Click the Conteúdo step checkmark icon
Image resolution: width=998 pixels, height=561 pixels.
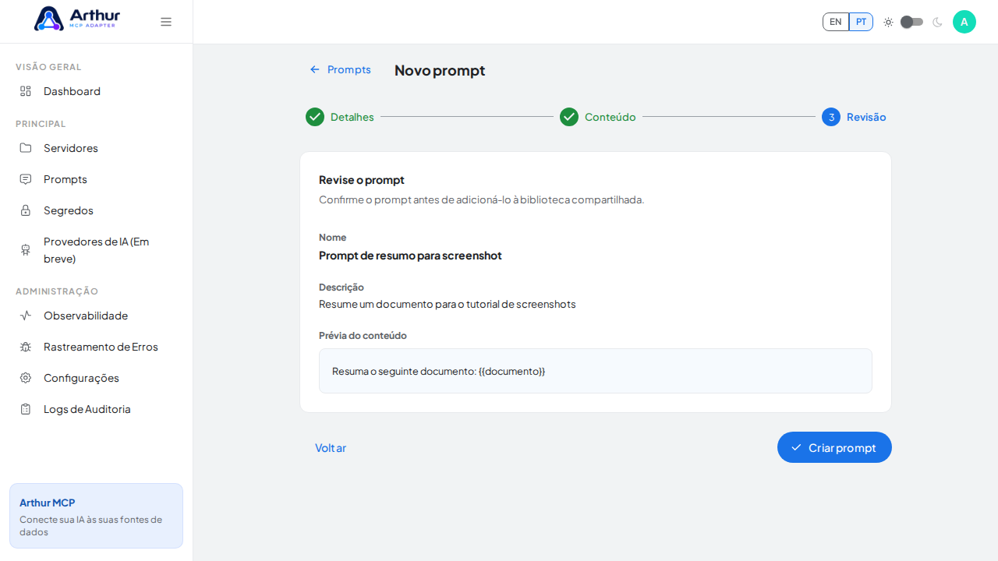(569, 117)
